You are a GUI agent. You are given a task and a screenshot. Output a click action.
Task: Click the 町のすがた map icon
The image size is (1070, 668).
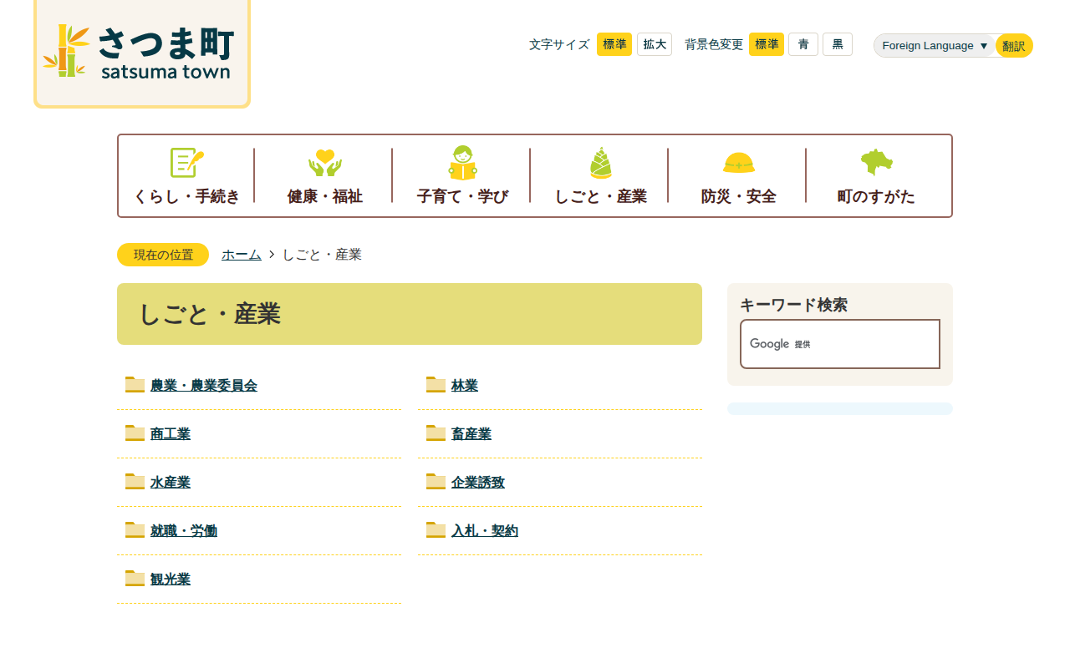[877, 162]
